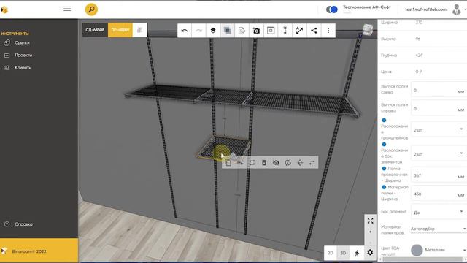Toggle the blue switch in header
Viewport: 467px width, 263px height.
(x=332, y=9)
